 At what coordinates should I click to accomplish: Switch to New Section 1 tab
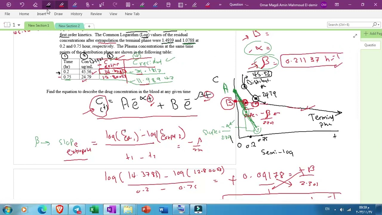point(38,26)
